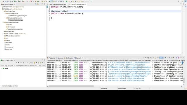Expand Maven Dependencies node
This screenshot has height=105, width=187.
coord(3,36)
